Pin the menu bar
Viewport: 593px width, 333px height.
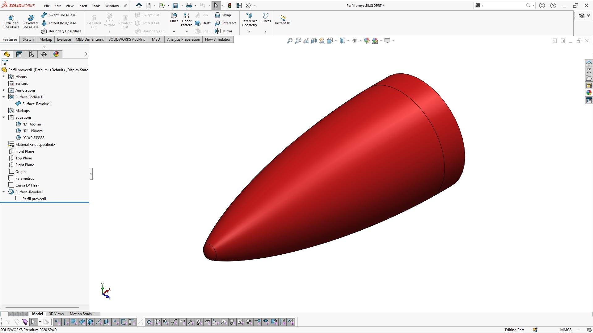[125, 6]
